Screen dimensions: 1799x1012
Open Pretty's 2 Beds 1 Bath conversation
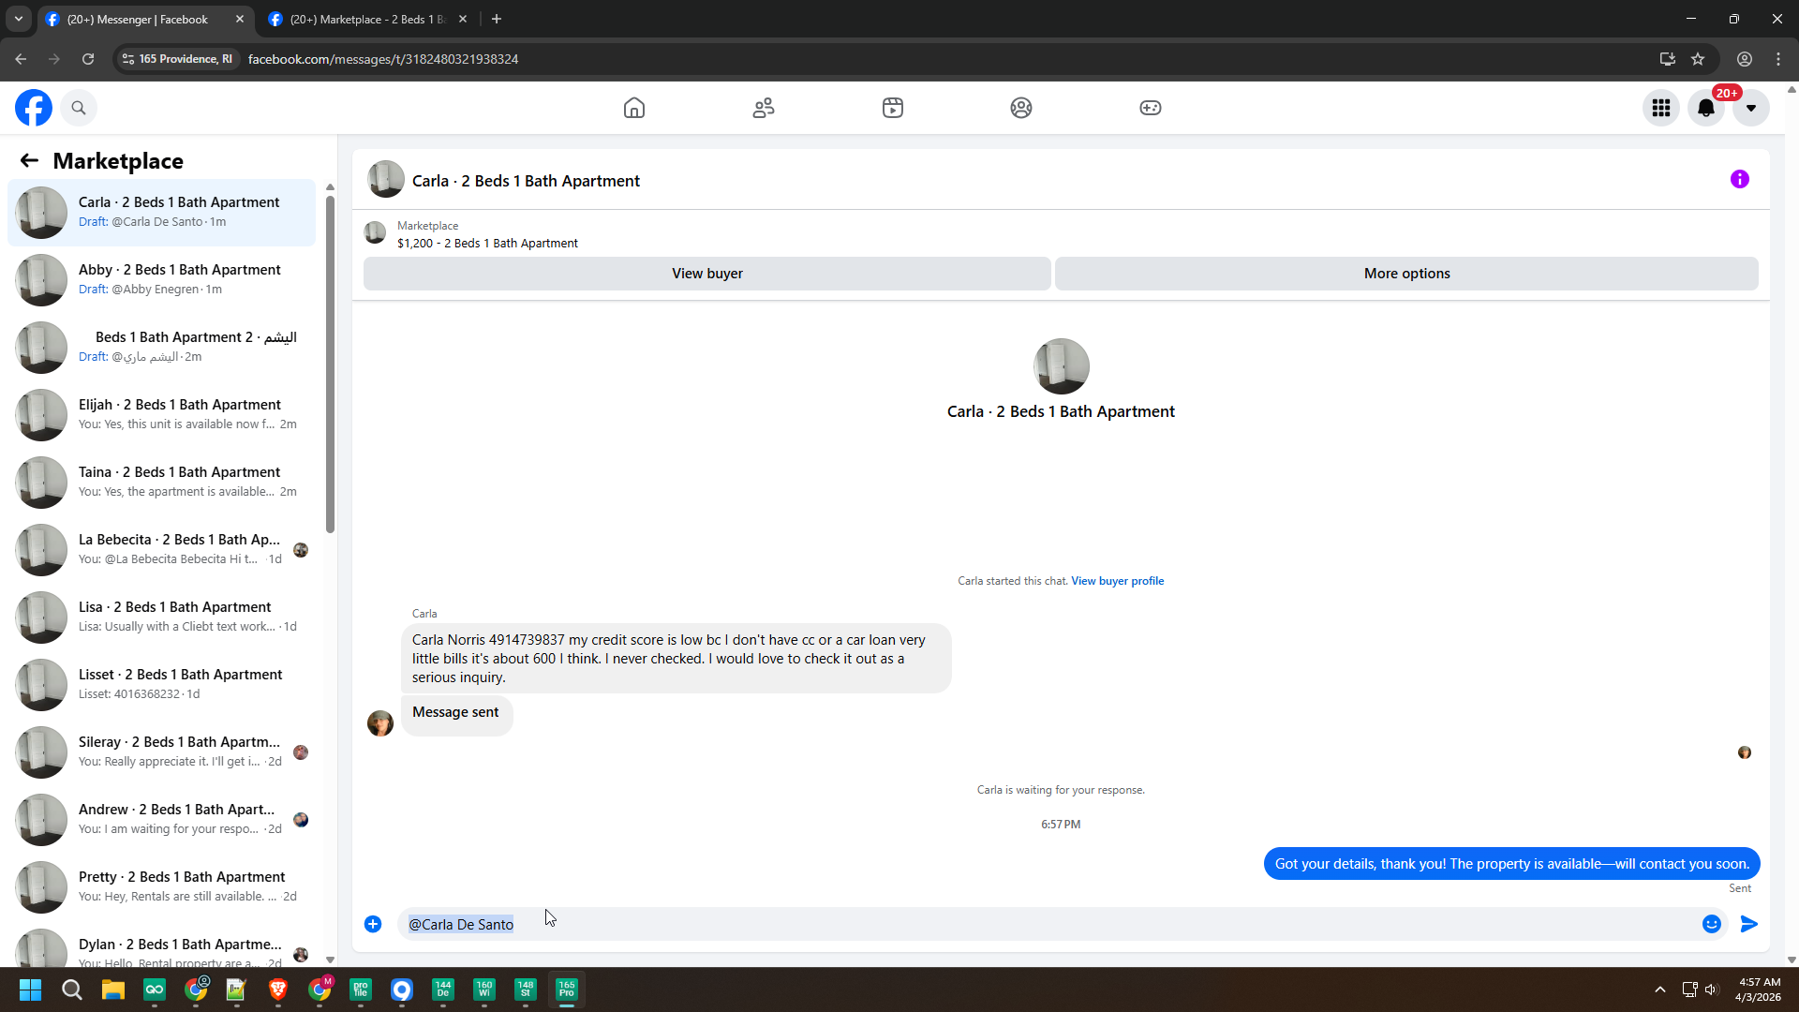[162, 887]
